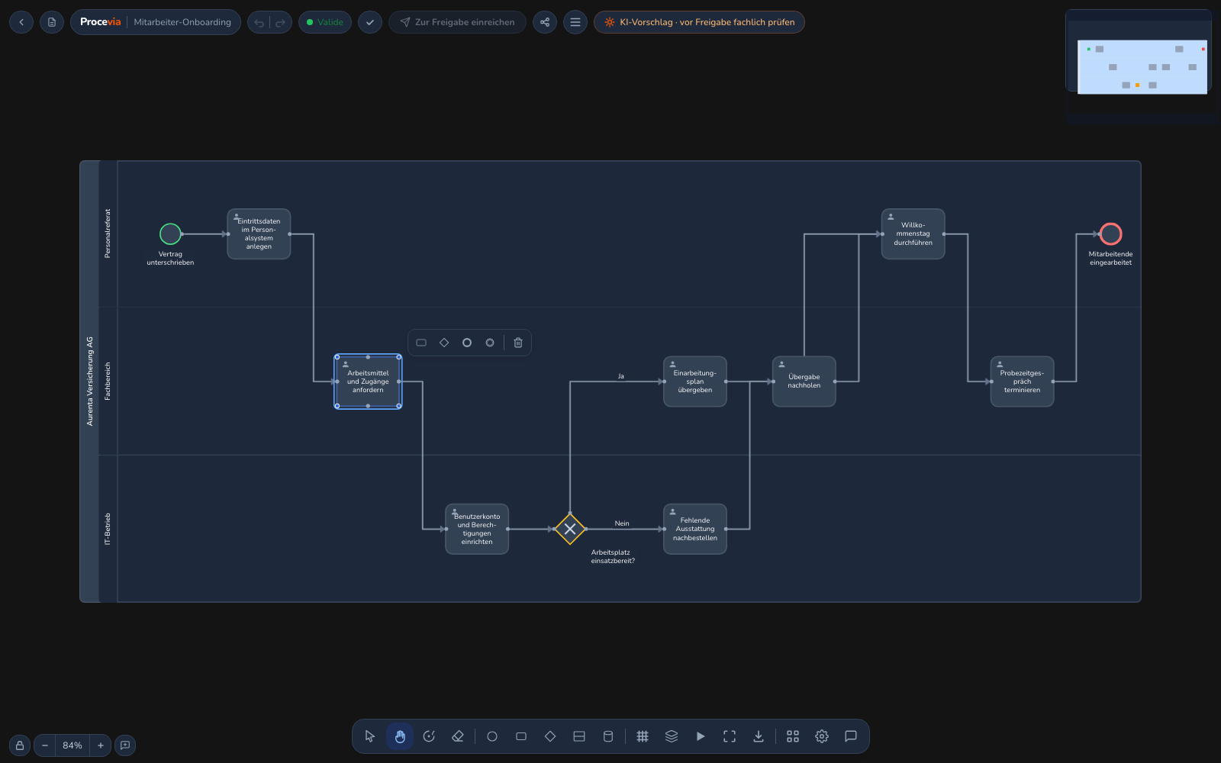Click the Nein flow label
Image resolution: width=1221 pixels, height=763 pixels.
click(622, 523)
